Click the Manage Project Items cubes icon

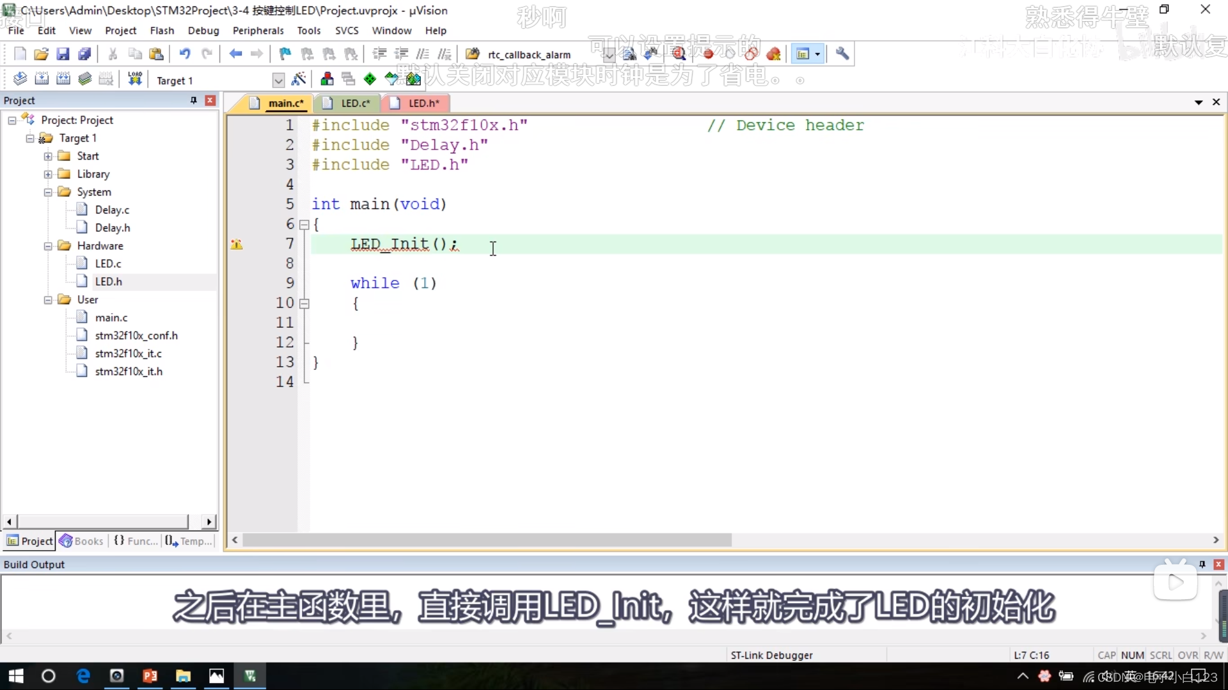tap(327, 79)
